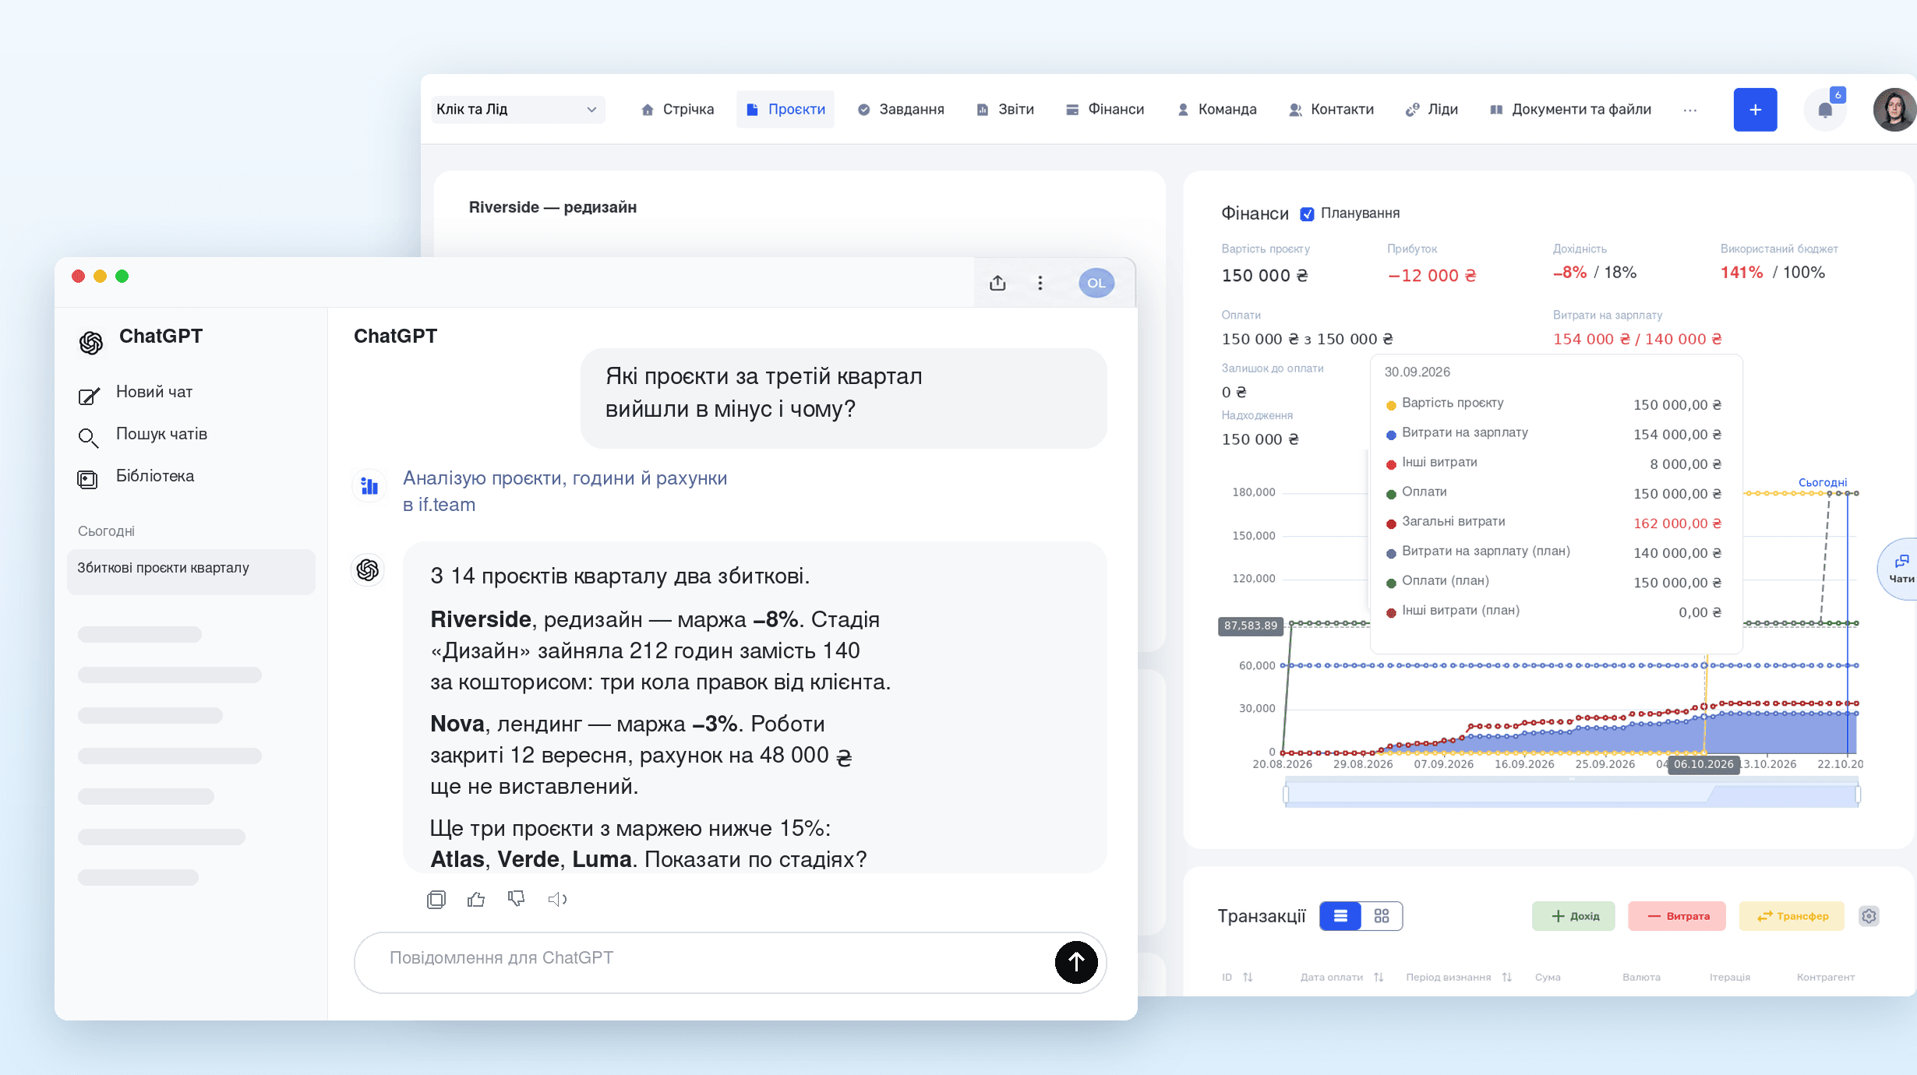Add expense with the Витрата button
This screenshot has width=1917, height=1075.
[x=1677, y=916]
